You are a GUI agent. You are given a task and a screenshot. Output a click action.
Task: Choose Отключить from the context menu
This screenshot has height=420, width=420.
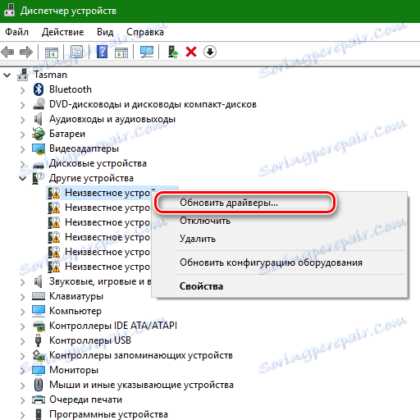pyautogui.click(x=205, y=221)
